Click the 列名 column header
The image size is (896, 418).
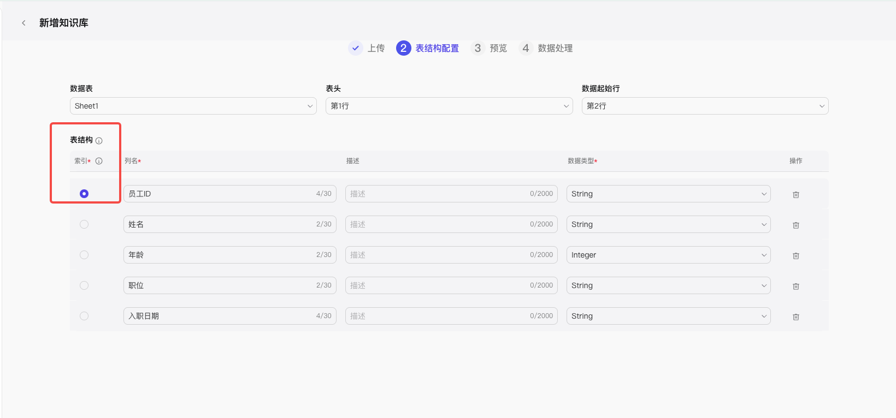click(131, 161)
